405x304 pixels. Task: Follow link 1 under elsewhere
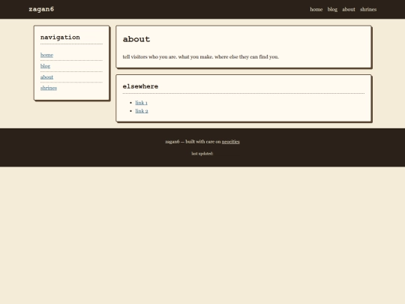tap(141, 103)
